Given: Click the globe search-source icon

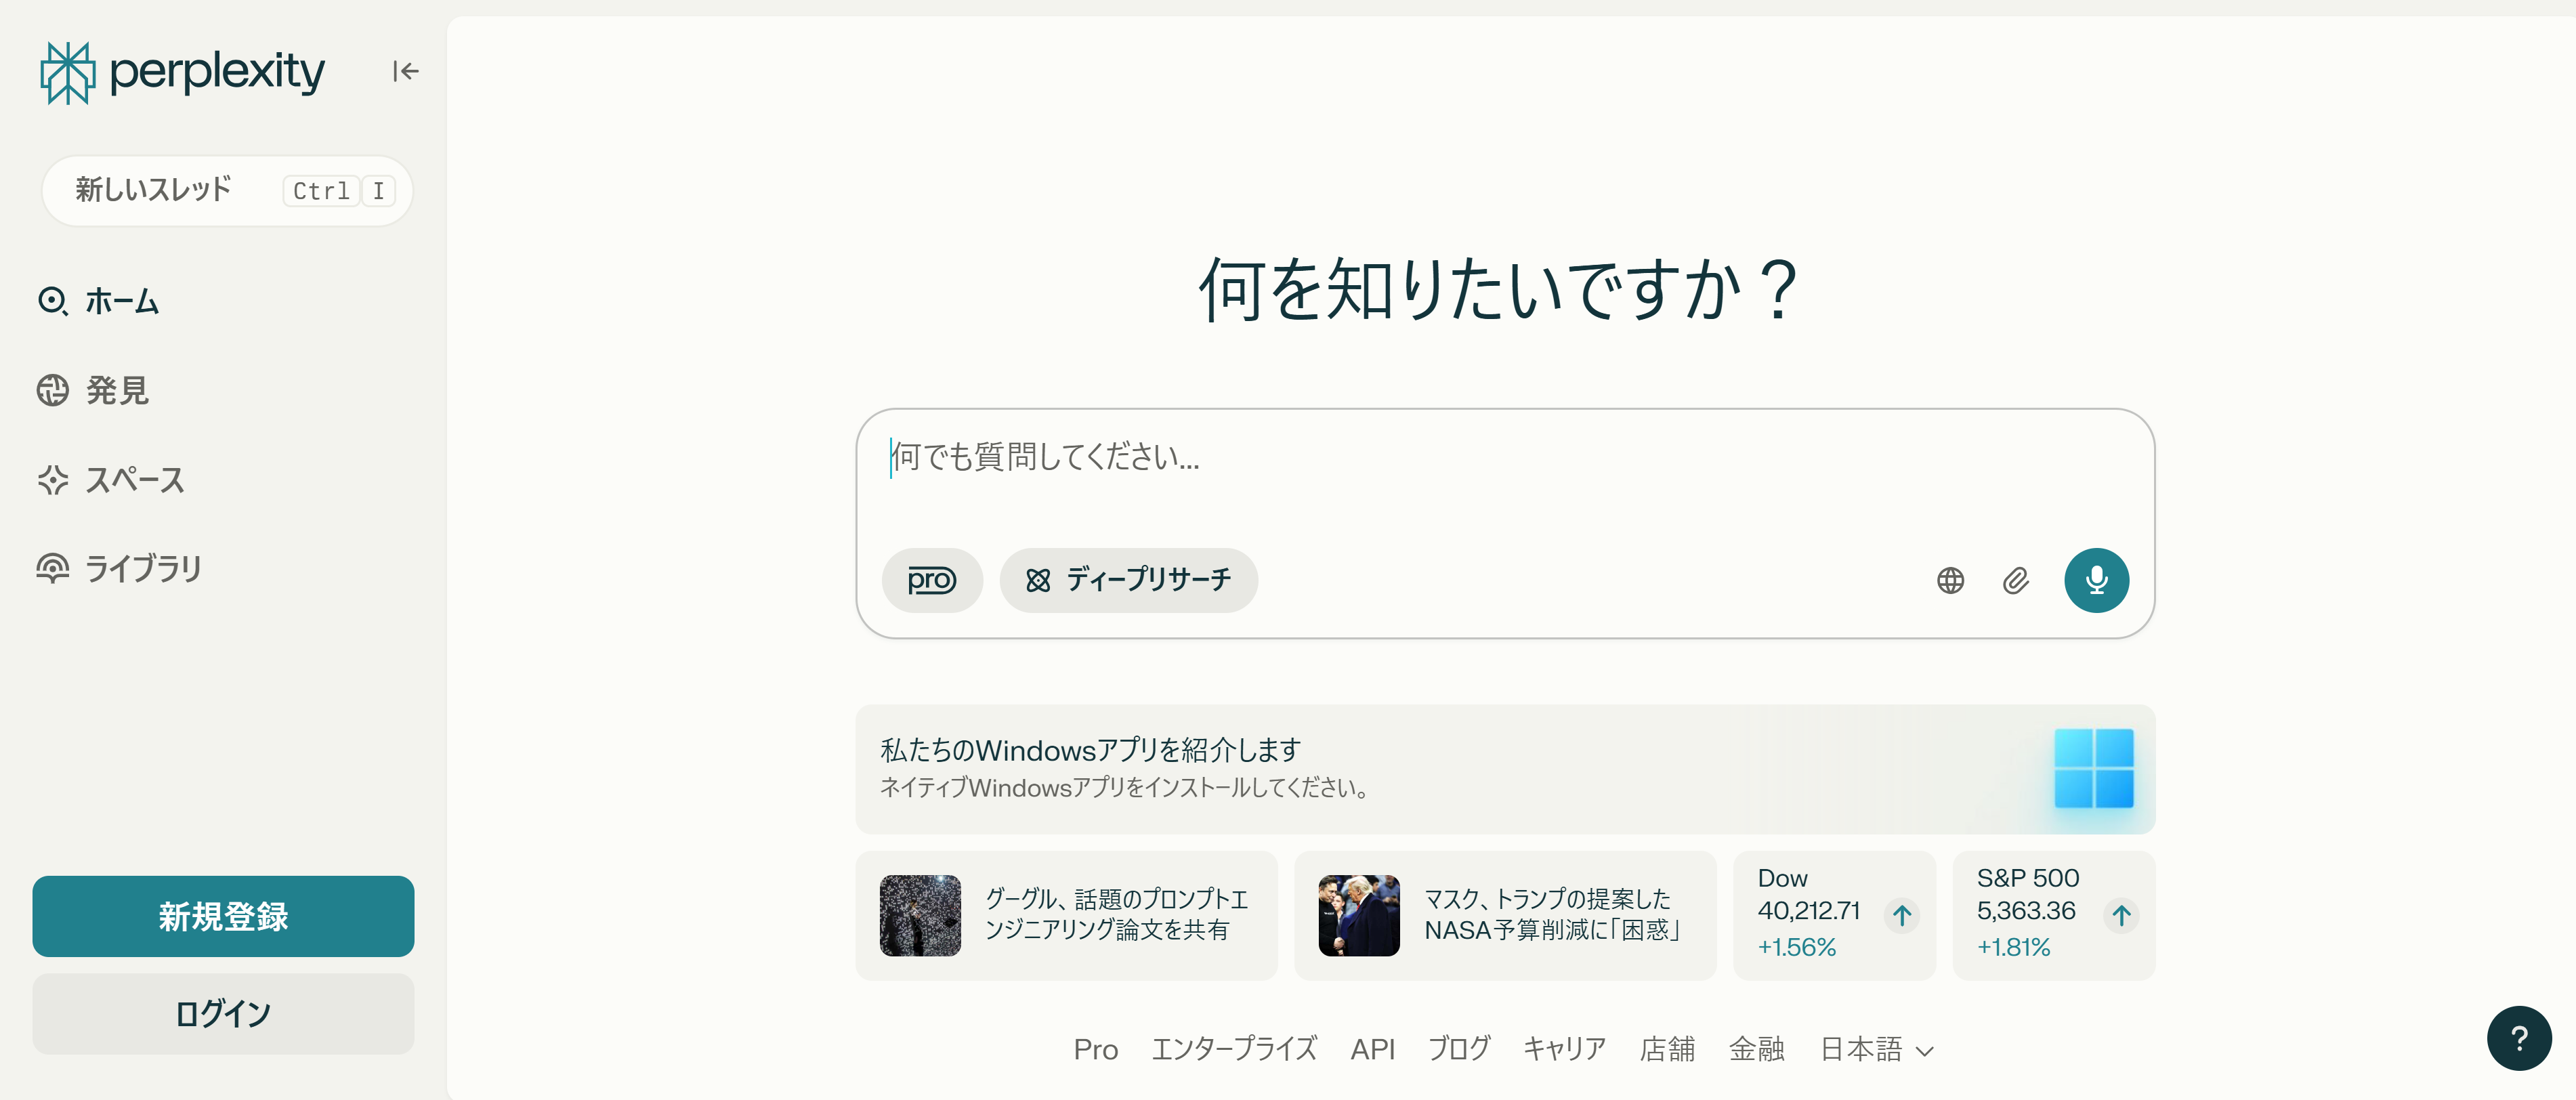Looking at the screenshot, I should [x=1950, y=580].
